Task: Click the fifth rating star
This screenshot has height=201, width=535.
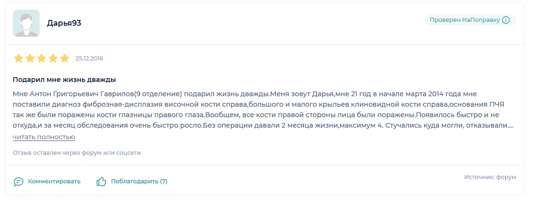Action: [x=64, y=59]
